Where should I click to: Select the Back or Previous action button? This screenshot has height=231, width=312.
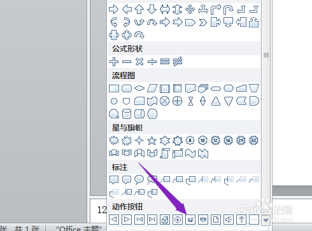click(x=114, y=220)
